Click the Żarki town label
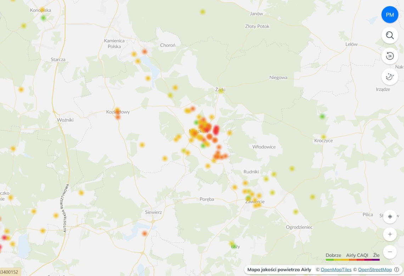 pyautogui.click(x=220, y=90)
